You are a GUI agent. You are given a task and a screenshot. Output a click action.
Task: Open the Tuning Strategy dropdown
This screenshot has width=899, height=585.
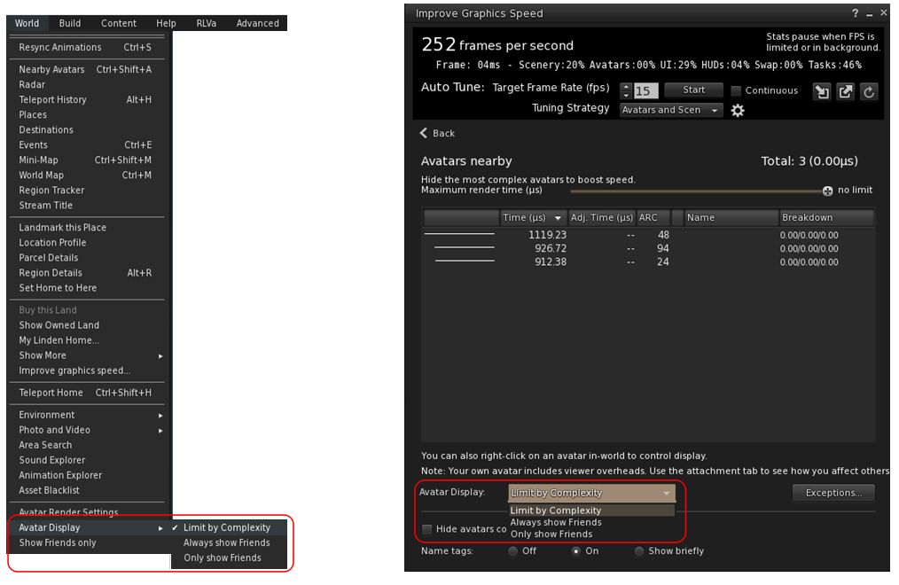(671, 110)
